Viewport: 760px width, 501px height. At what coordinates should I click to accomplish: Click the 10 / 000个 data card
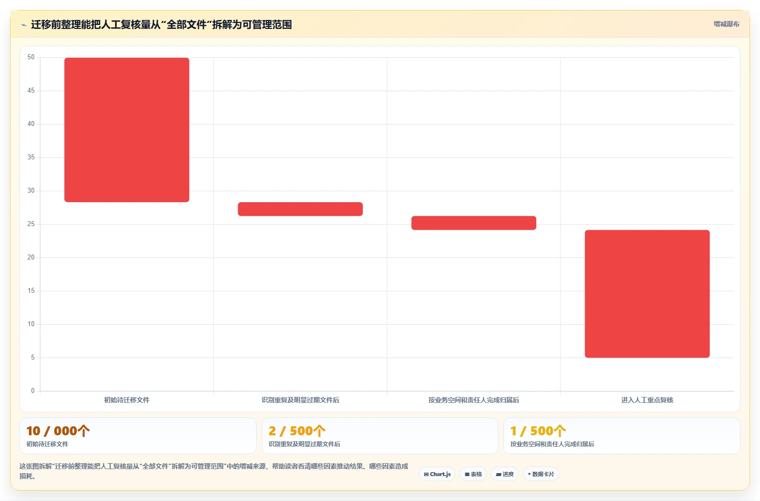pos(138,436)
